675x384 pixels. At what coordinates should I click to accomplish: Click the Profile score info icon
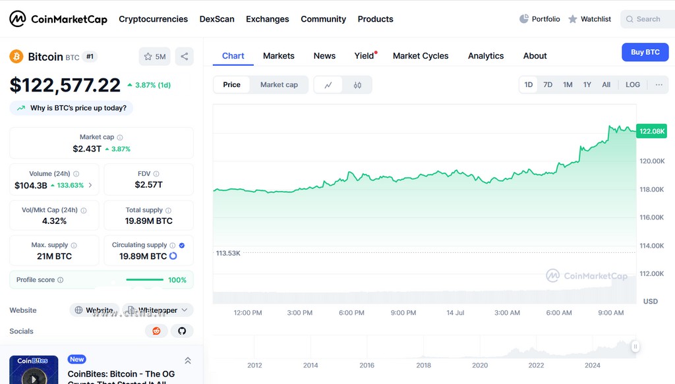[x=61, y=280]
